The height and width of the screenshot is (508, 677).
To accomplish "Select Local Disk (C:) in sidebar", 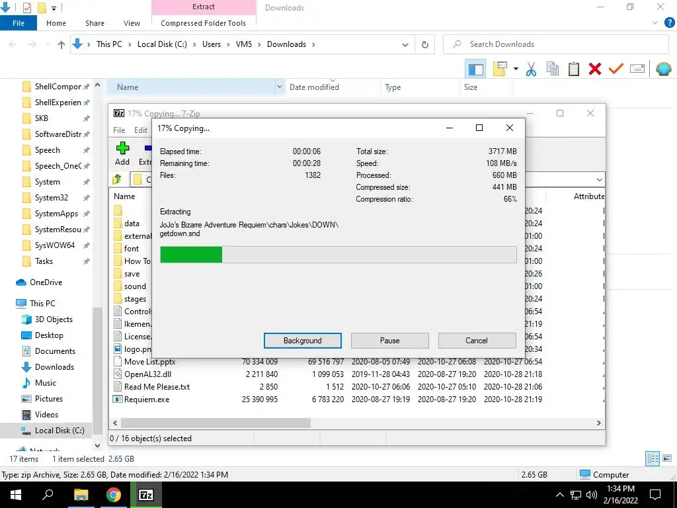I will click(59, 431).
